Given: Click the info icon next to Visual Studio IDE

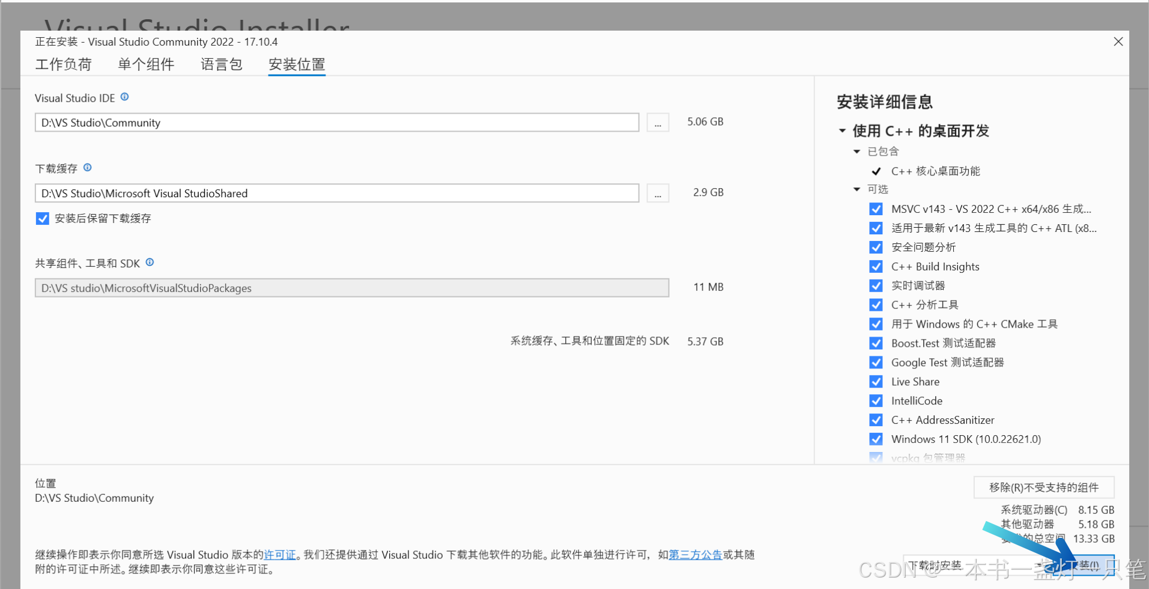Looking at the screenshot, I should (x=124, y=97).
